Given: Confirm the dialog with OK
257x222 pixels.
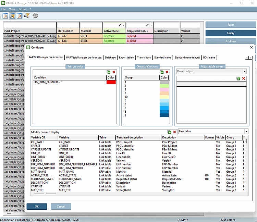Looking at the screenshot, I should coord(36,207).
